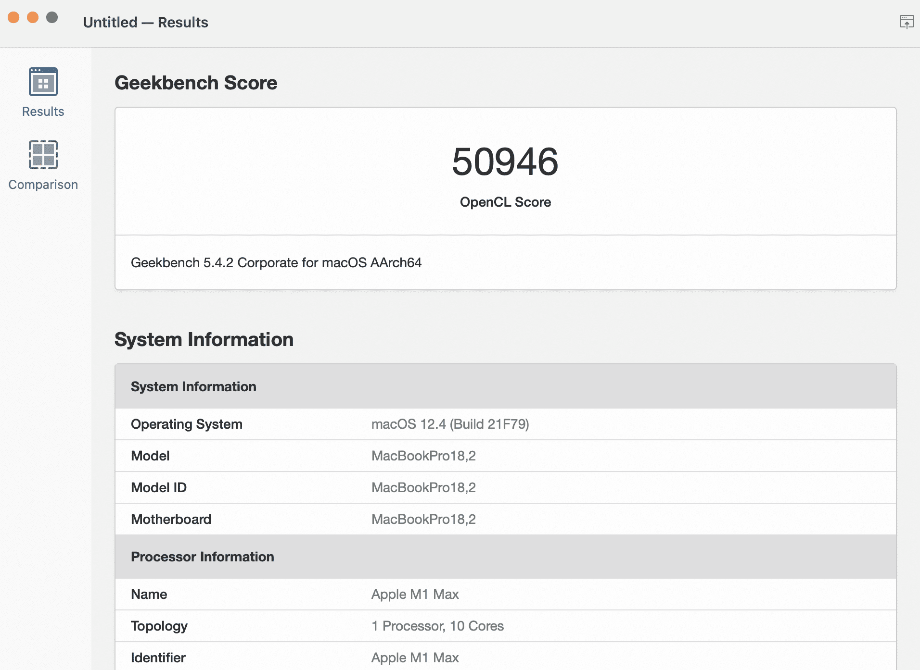Select the Identifier value Apple M1 Max
Screen dimensions: 920x670
click(415, 658)
